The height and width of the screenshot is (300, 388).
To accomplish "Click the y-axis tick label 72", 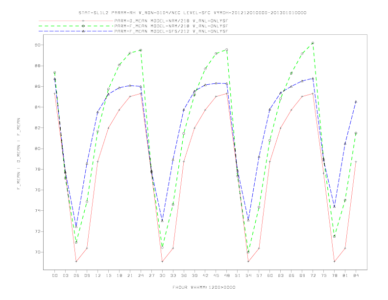I will [37, 231].
